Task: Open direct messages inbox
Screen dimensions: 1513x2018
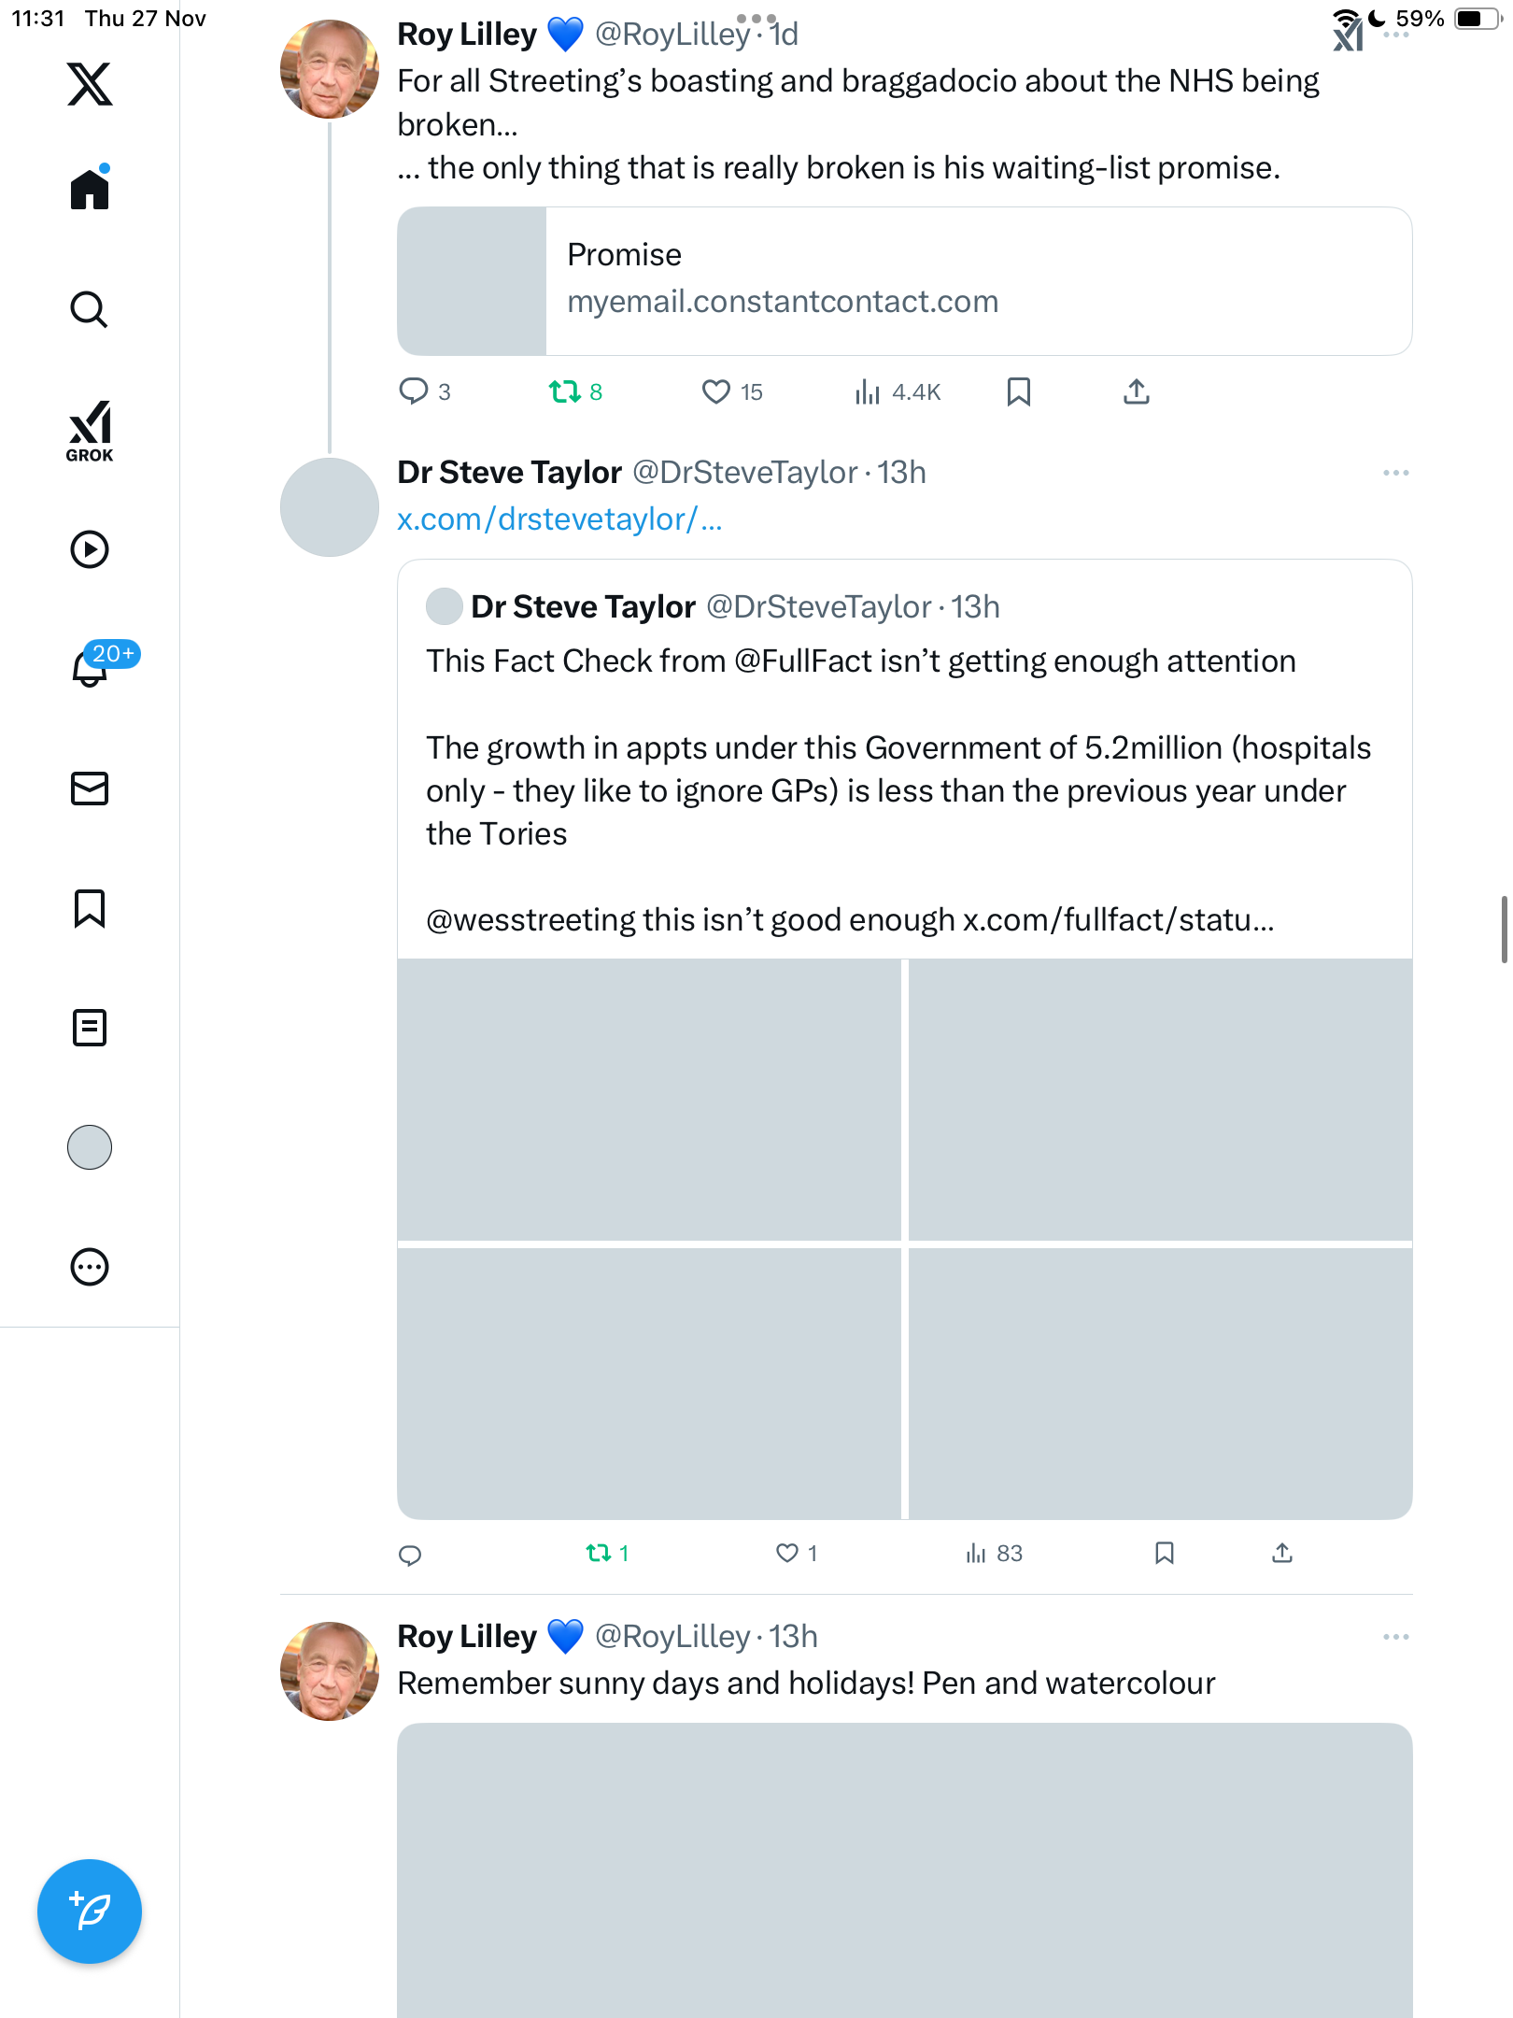Action: [90, 789]
